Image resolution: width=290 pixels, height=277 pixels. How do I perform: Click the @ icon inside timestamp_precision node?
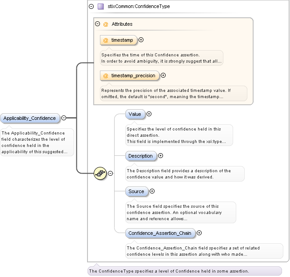106,75
